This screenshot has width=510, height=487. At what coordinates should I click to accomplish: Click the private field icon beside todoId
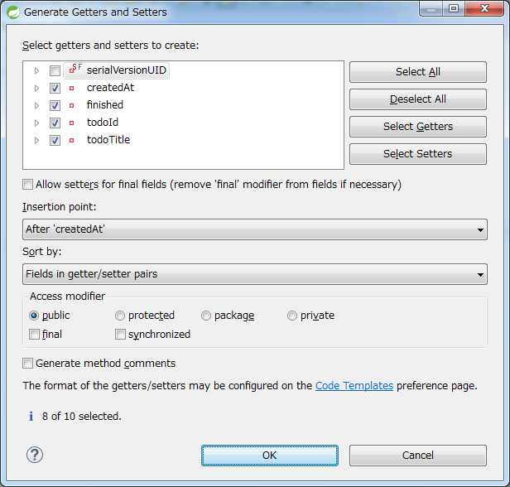point(71,123)
